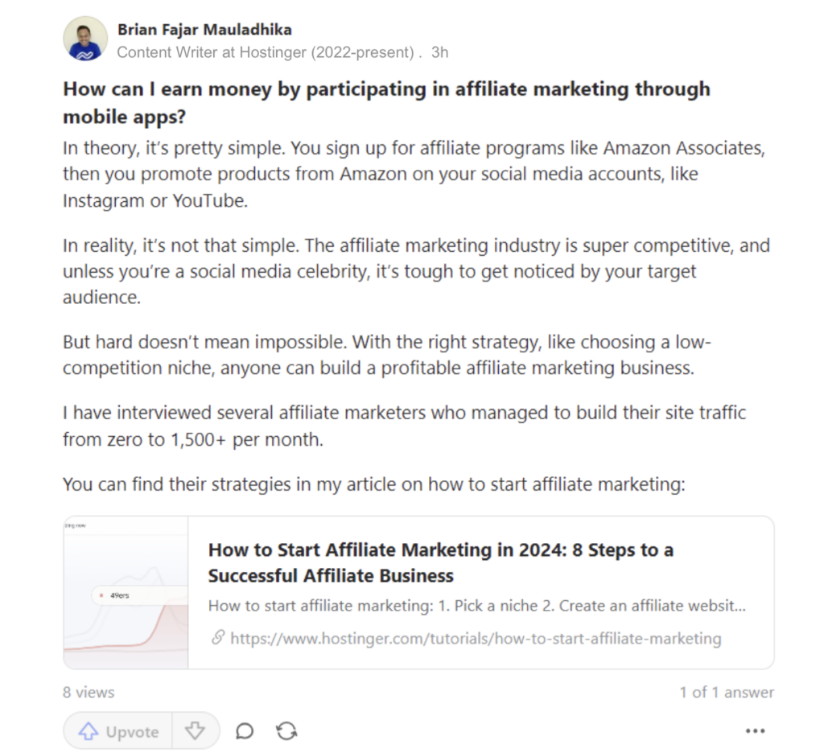Open the article titled 'How to Start Affiliate Marketing in 2024'
824x753 pixels.
441,562
